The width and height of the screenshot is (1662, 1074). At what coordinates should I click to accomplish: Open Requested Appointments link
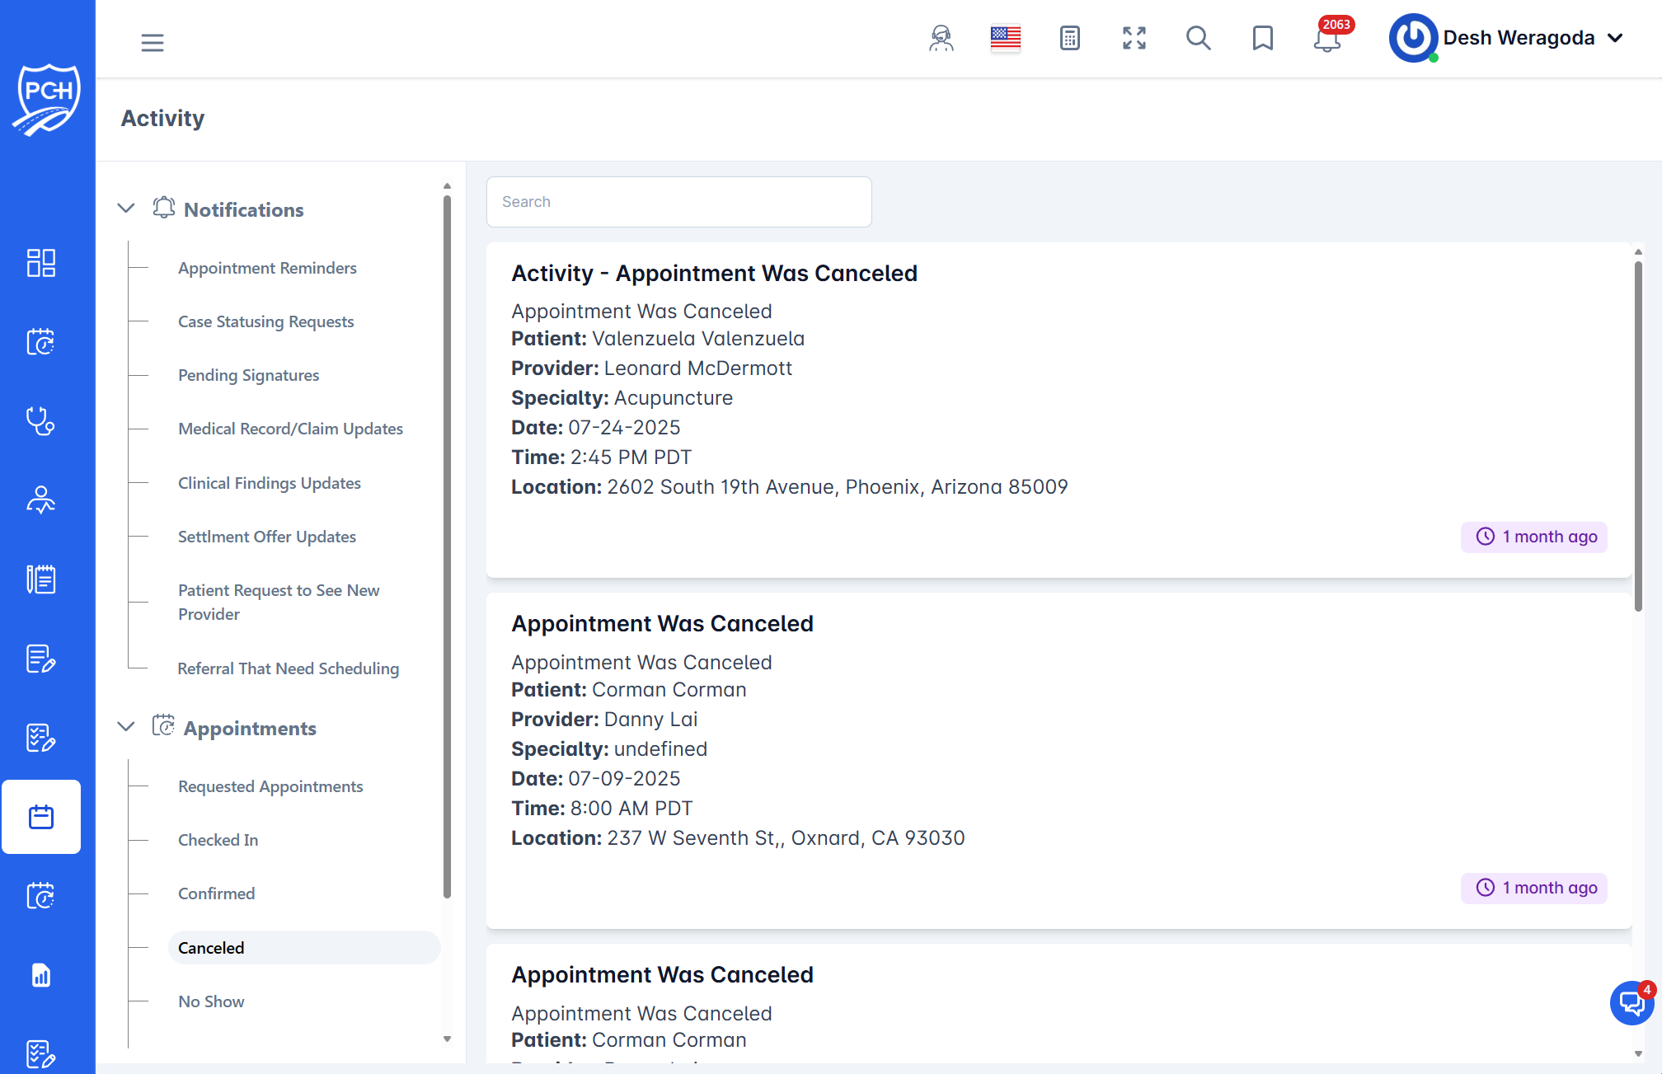click(270, 786)
